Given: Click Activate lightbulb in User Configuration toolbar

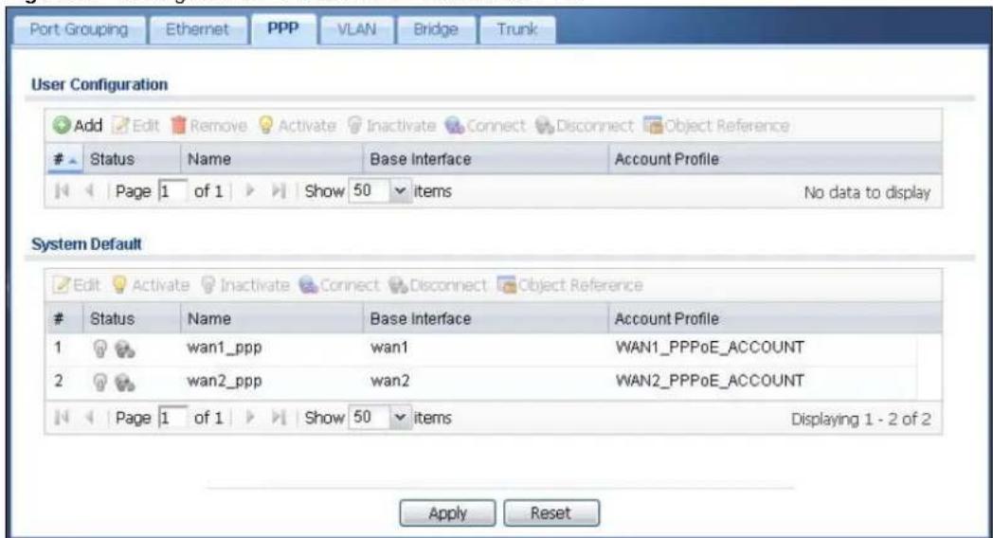Looking at the screenshot, I should click(x=266, y=125).
